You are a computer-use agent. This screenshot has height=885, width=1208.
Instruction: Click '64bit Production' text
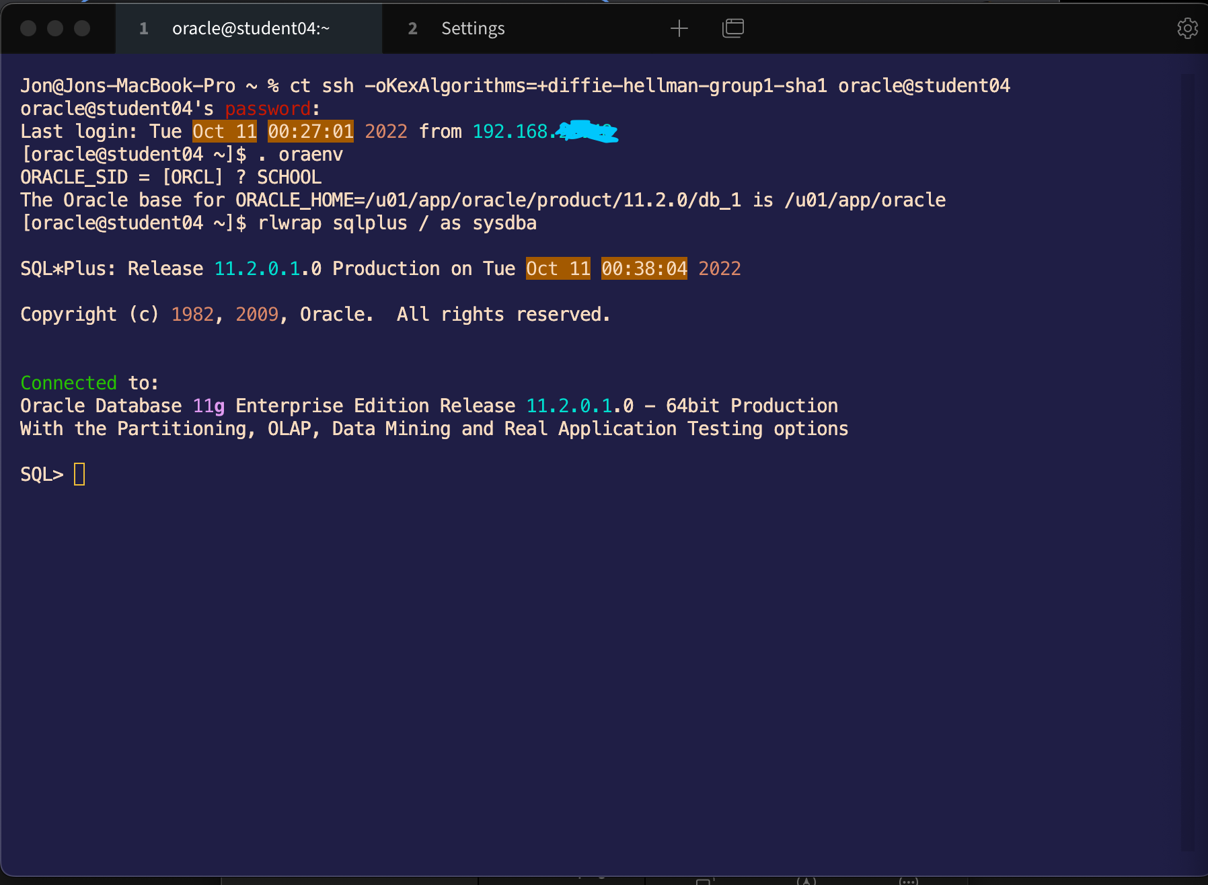[x=752, y=406]
